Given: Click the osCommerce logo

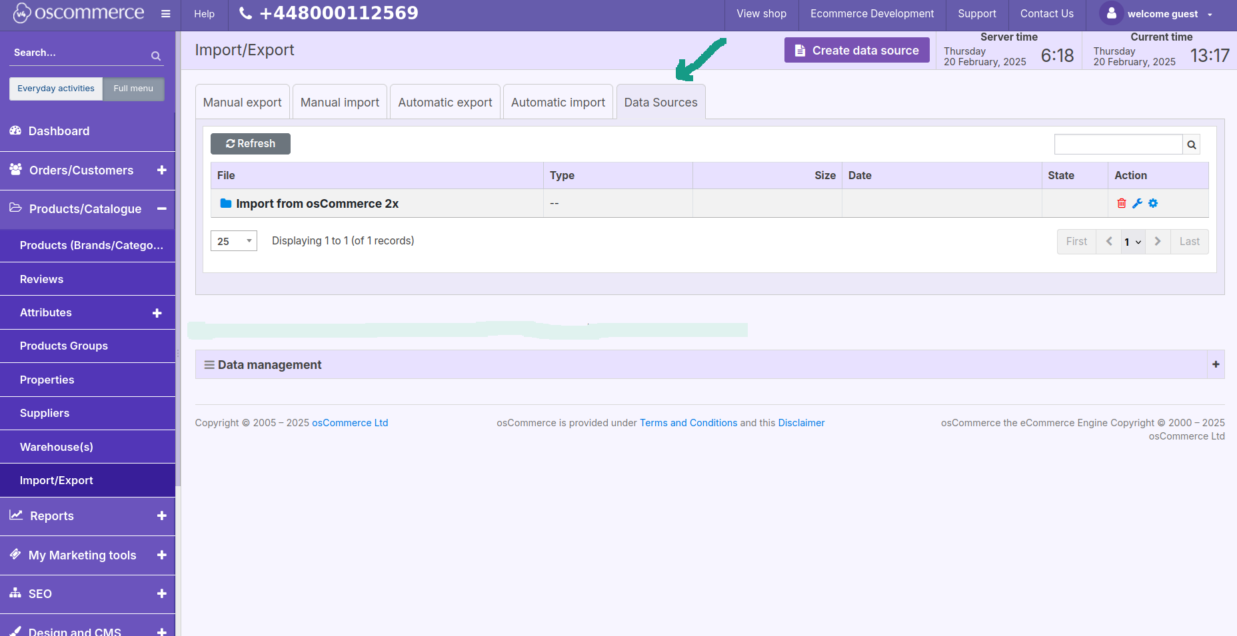Looking at the screenshot, I should (x=79, y=13).
